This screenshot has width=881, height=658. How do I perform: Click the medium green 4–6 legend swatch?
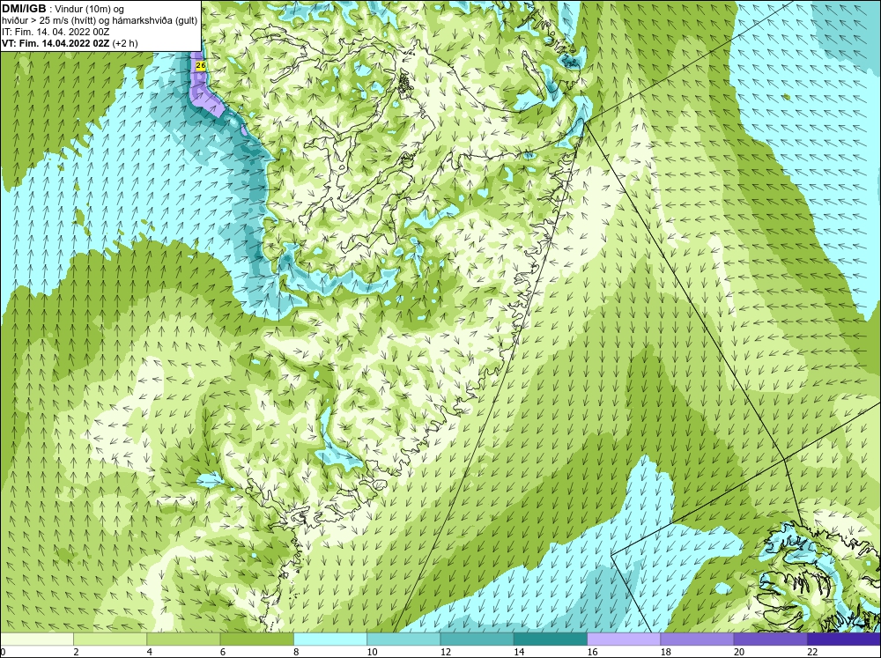point(183,639)
